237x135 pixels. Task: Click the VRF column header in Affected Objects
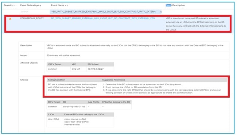(74, 64)
